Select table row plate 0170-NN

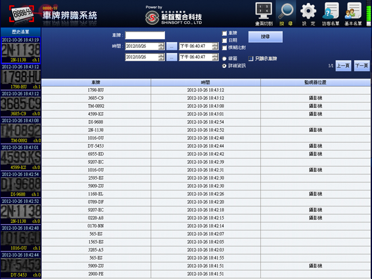click(x=206, y=226)
